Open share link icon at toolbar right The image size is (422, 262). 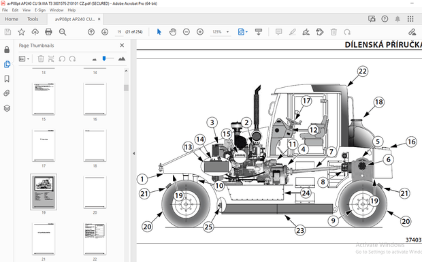[x=412, y=32]
